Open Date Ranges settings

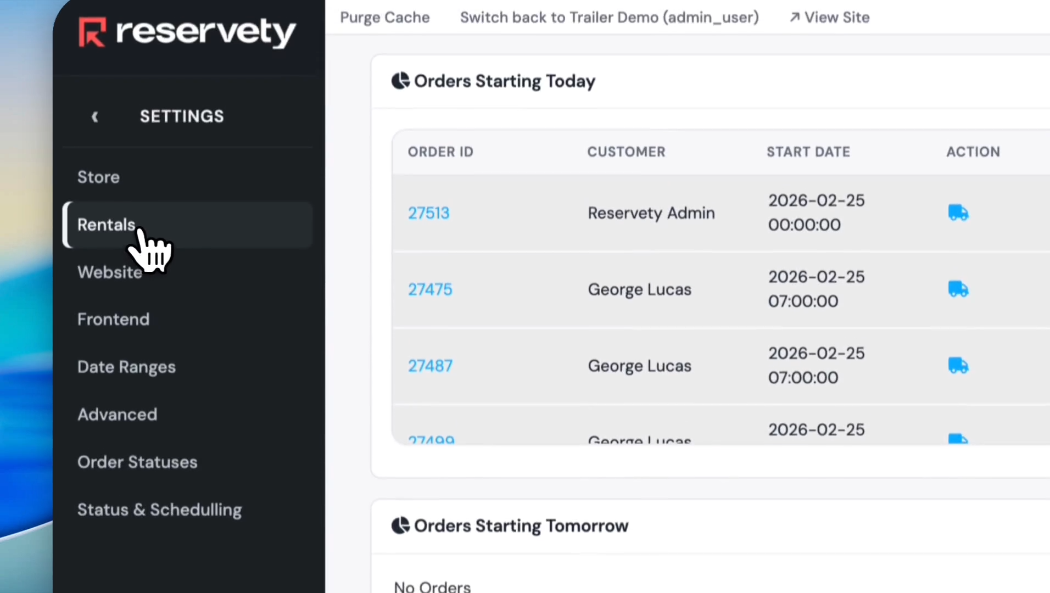pyautogui.click(x=126, y=367)
